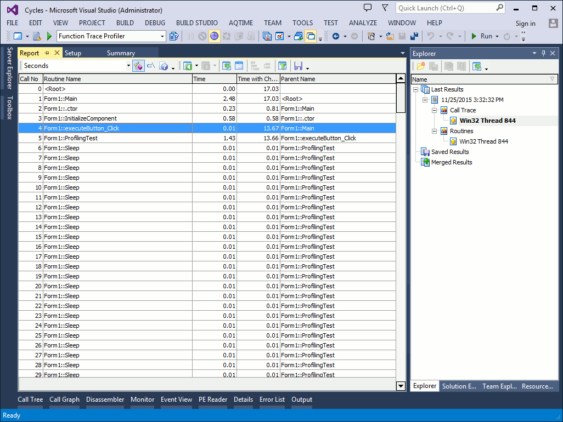The image size is (563, 422).
Task: Open the ANALYZE menu
Action: point(363,23)
